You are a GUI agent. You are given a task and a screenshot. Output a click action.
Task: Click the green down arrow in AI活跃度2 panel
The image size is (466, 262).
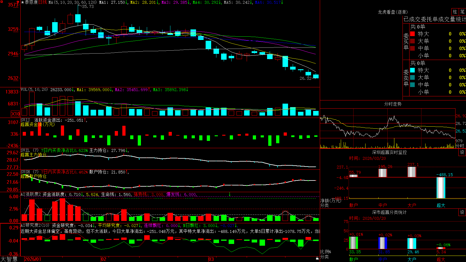230,194
